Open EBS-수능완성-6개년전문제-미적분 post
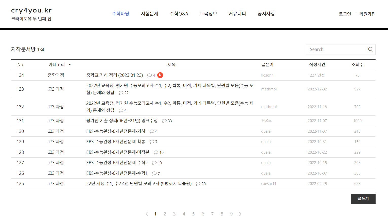This screenshot has width=388, height=219. click(x=118, y=152)
